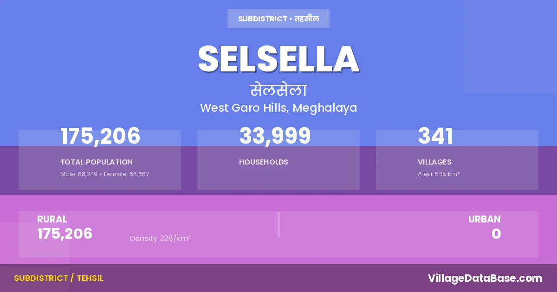Click the RURAL label

[x=52, y=219]
